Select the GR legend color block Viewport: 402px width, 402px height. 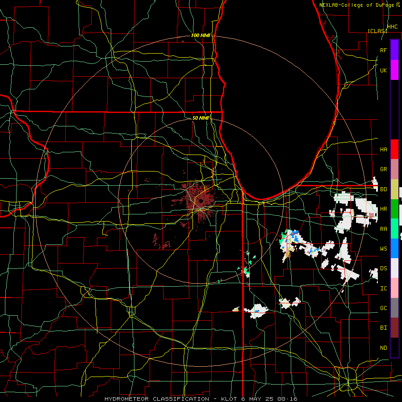[394, 169]
